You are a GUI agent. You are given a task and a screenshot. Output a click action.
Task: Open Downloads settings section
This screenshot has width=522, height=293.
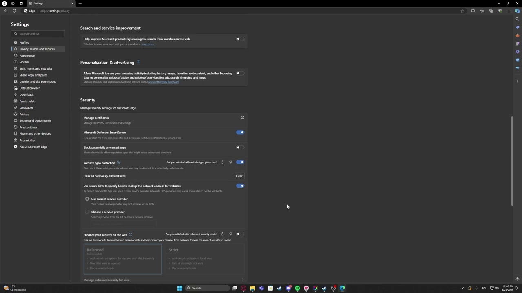pos(38,94)
